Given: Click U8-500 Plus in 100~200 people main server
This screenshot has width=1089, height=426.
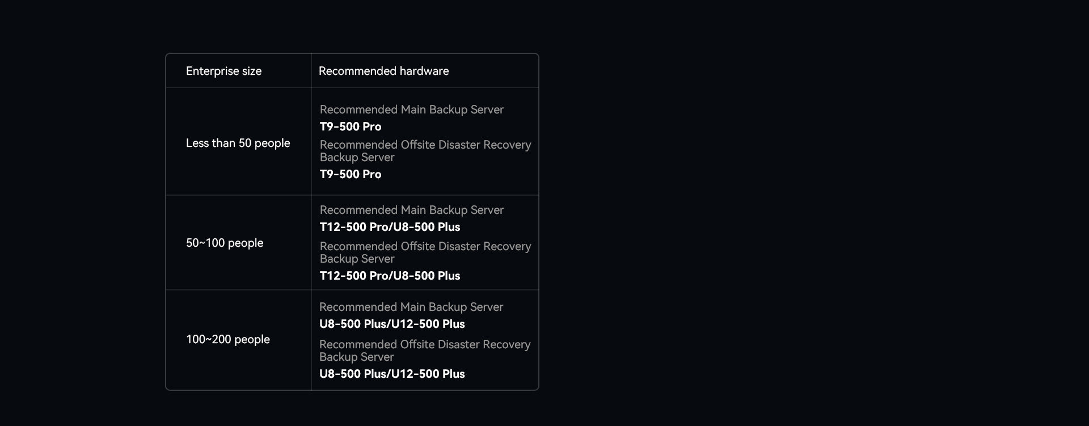Looking at the screenshot, I should point(353,324).
